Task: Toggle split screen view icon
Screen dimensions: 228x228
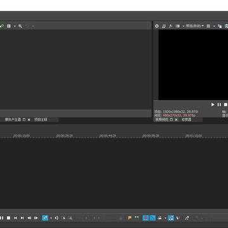Action: [x=178, y=26]
